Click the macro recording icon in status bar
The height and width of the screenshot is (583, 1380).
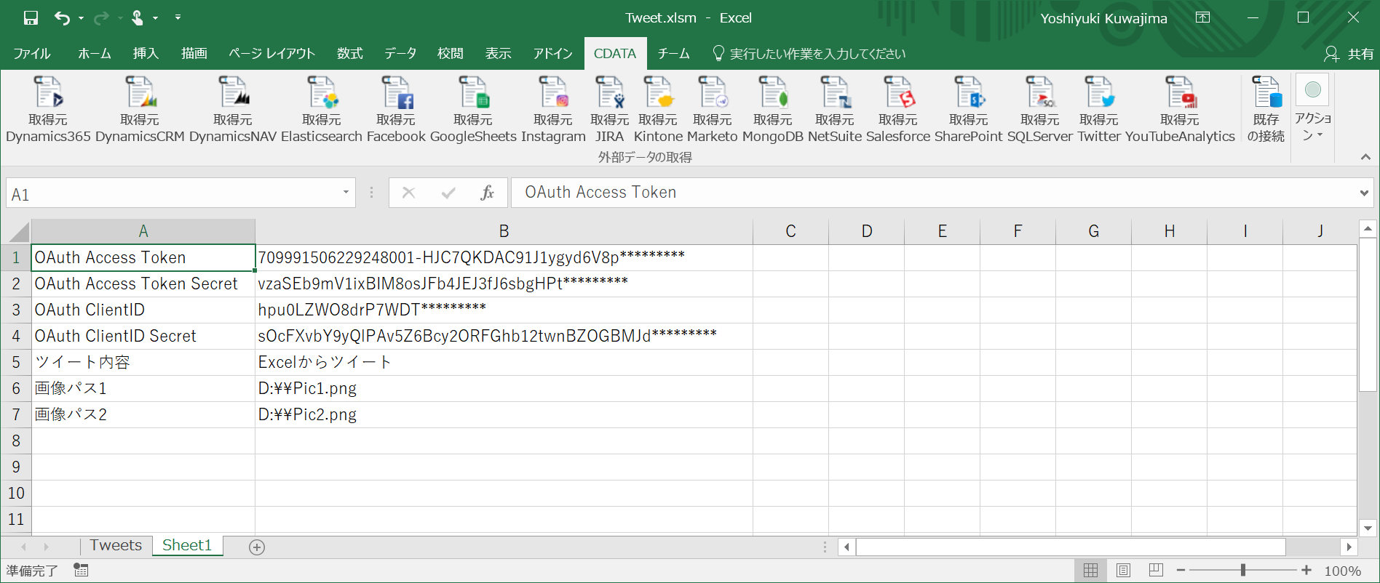tap(81, 571)
